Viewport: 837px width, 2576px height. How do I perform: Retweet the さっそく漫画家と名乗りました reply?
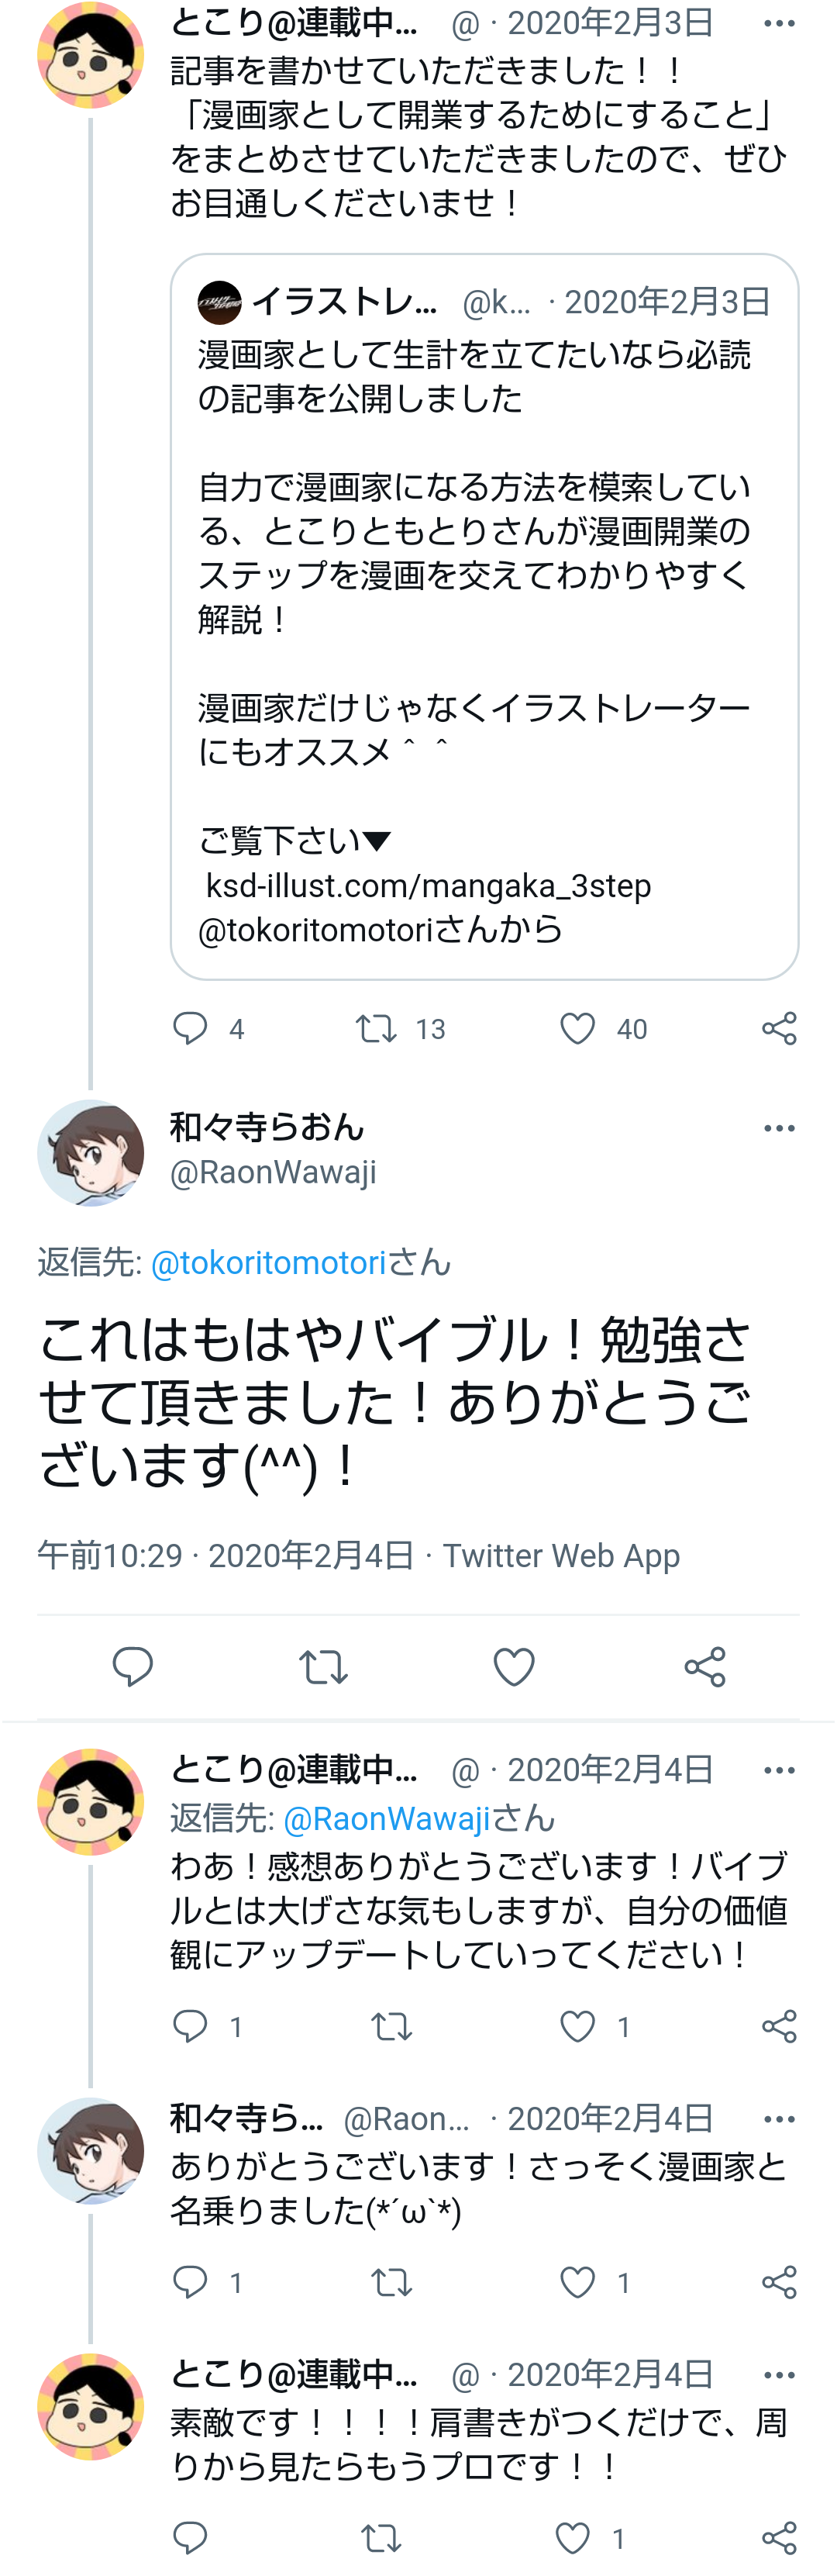pyautogui.click(x=391, y=2283)
